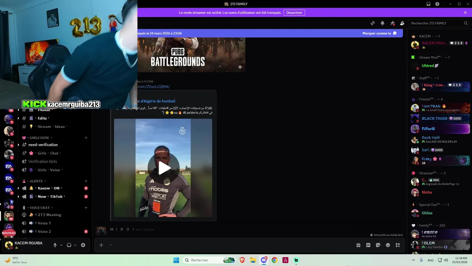The image size is (472, 266).
Task: Open EA server with 7 notifications
Action: [9, 190]
